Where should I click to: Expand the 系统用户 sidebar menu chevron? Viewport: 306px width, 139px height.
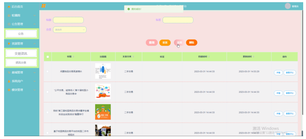click(x=34, y=81)
